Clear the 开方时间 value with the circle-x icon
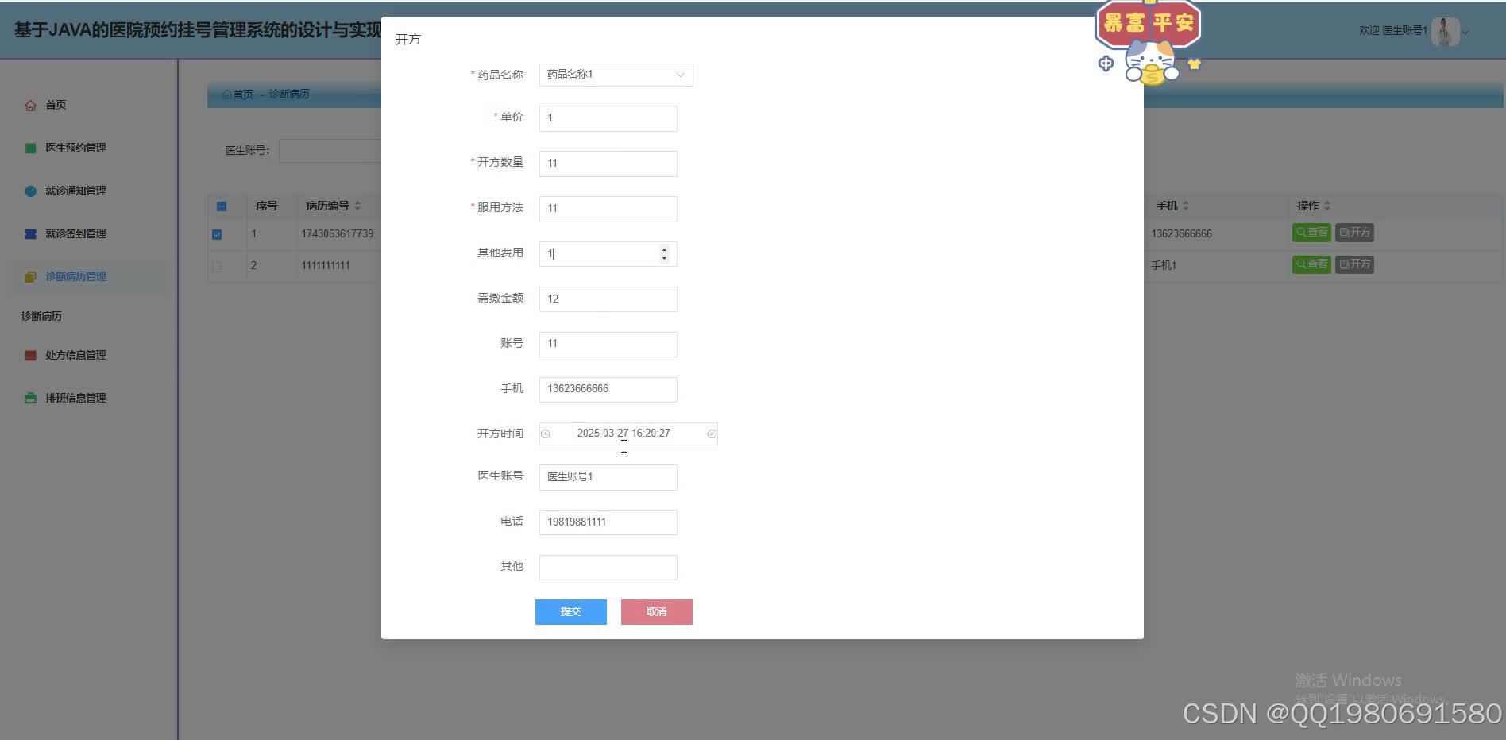The width and height of the screenshot is (1506, 740). click(712, 434)
